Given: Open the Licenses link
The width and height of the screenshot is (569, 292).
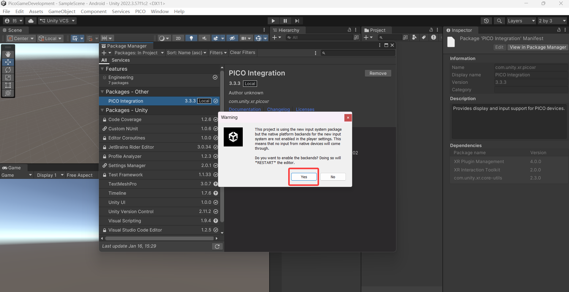Looking at the screenshot, I should click(305, 109).
